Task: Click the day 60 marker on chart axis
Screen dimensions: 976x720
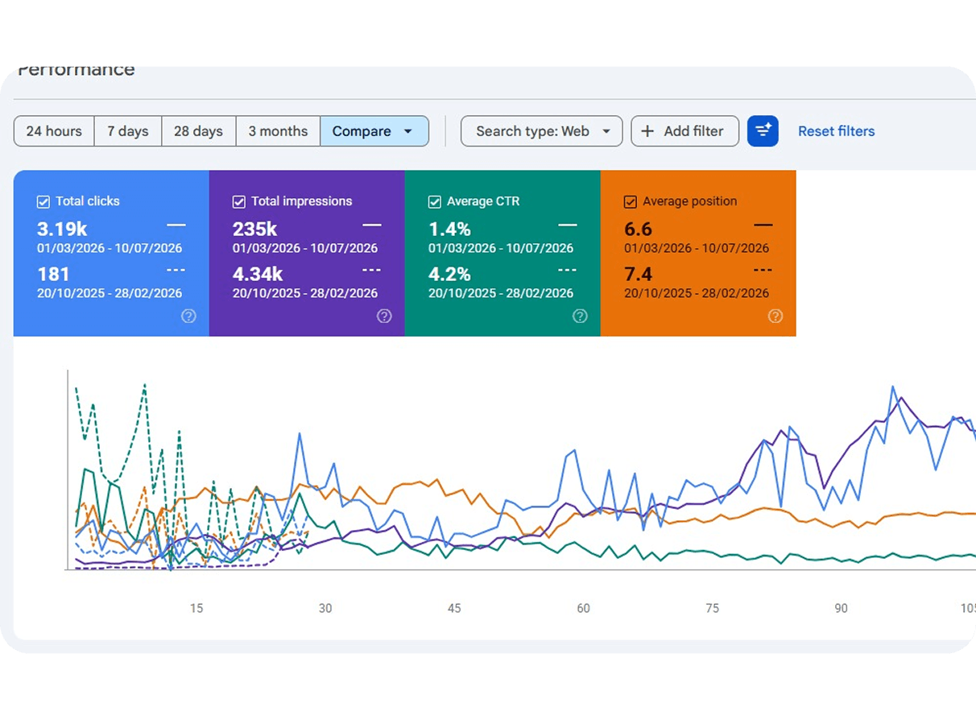Action: (583, 608)
